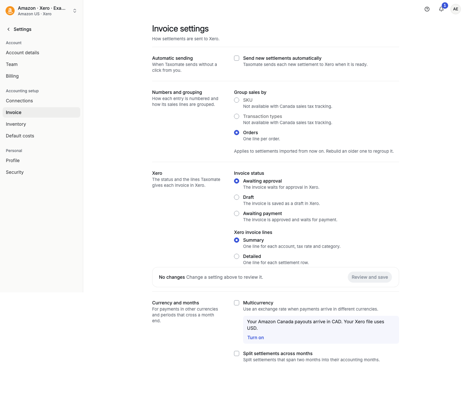Click the Invoice settings heading

pyautogui.click(x=180, y=29)
